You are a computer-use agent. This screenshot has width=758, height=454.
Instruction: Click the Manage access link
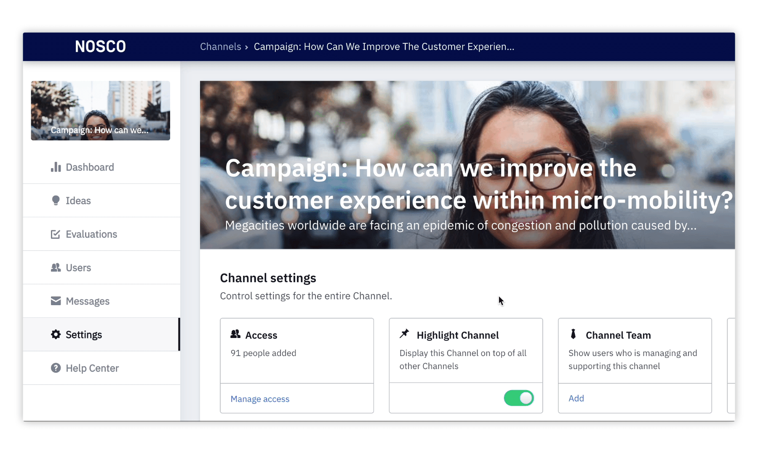click(260, 399)
